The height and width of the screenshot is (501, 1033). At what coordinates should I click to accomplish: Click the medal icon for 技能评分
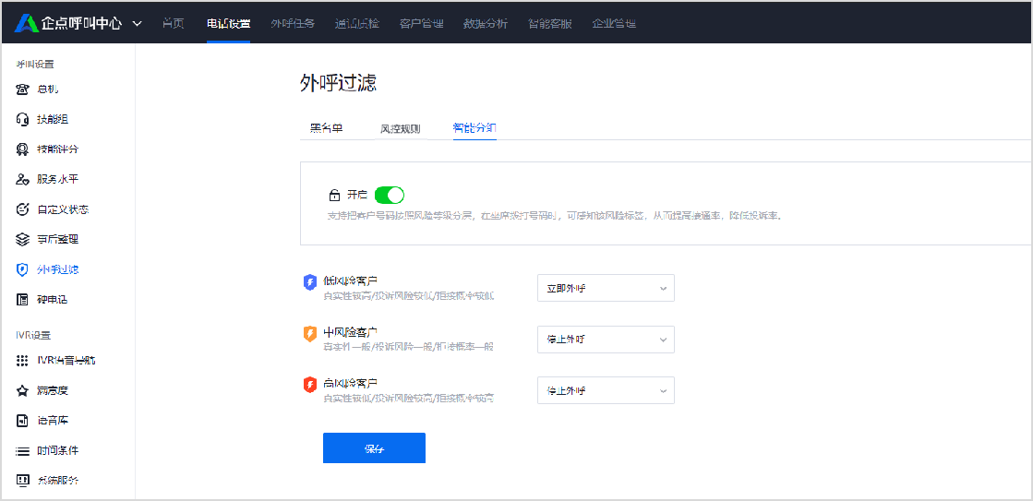point(23,149)
